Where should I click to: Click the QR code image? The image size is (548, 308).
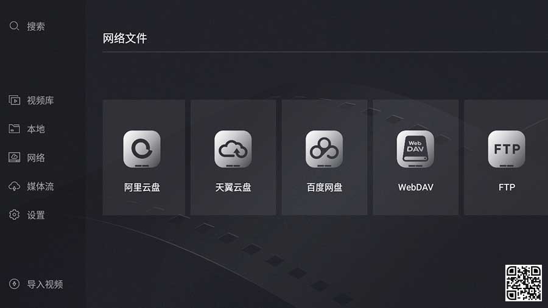(523, 283)
